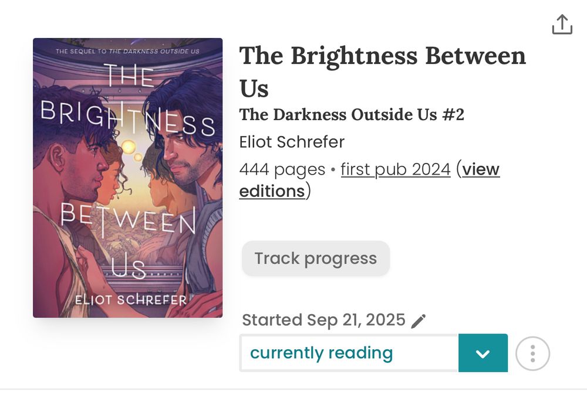Click the 'first pub 2024' link
The image size is (587, 395).
pyautogui.click(x=395, y=169)
